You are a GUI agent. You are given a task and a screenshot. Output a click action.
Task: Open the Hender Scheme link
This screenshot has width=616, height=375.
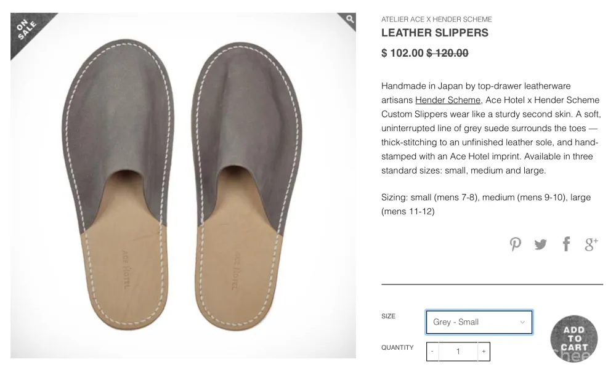click(447, 100)
